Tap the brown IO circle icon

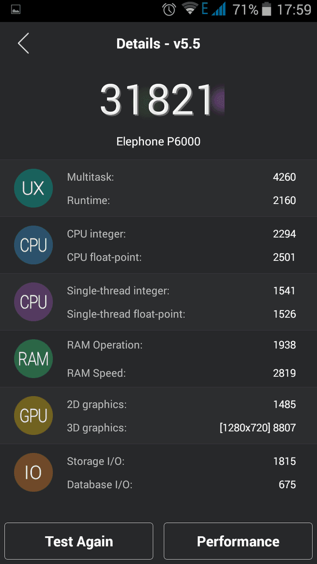click(x=33, y=473)
